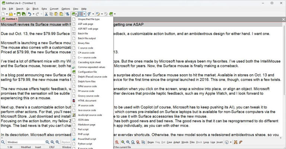Toggle the Line search option

point(213,142)
